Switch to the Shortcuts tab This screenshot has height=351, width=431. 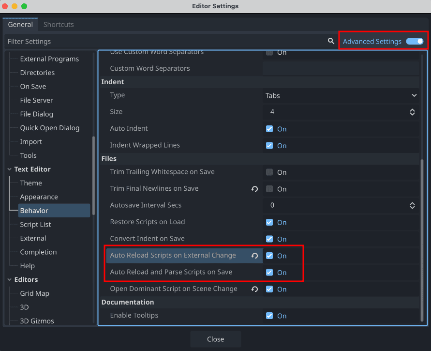59,24
